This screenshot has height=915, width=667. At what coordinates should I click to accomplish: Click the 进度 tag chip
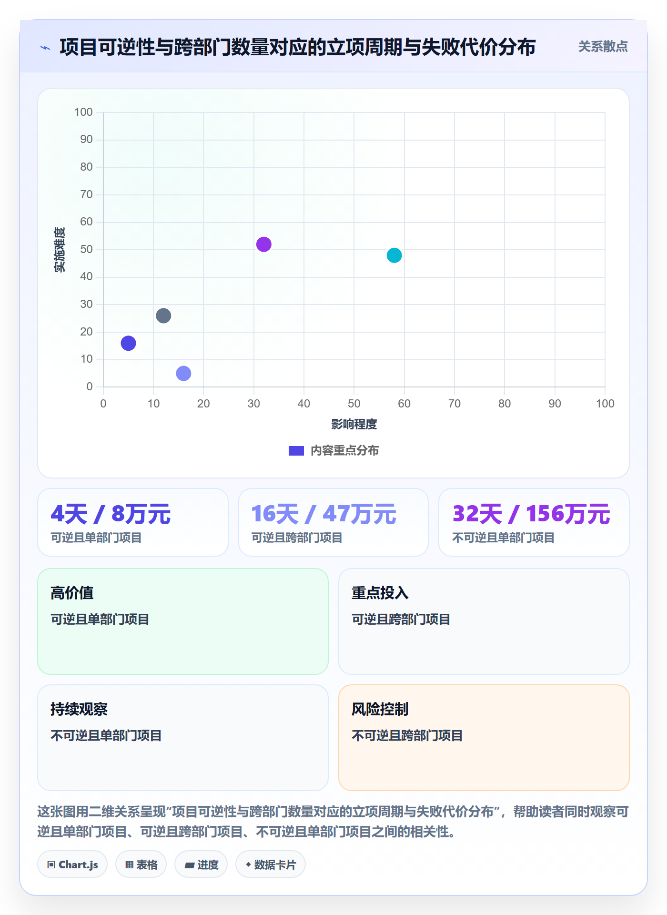[201, 864]
